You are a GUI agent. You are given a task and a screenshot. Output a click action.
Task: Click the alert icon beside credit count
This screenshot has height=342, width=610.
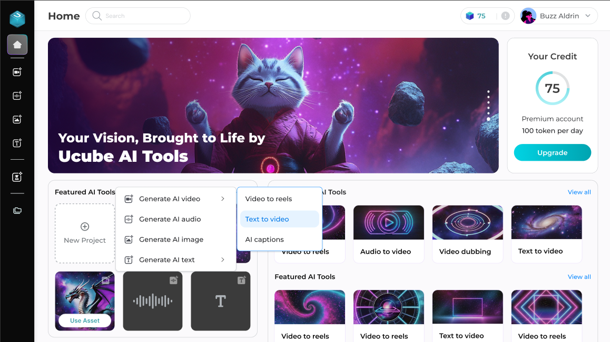505,16
